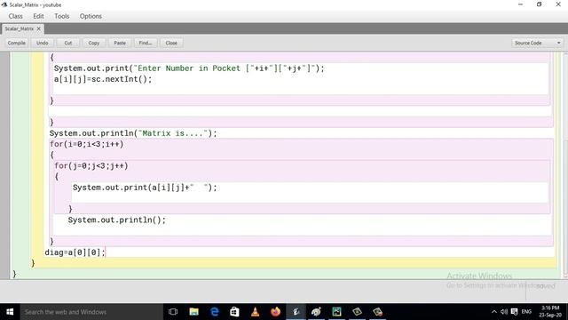Image resolution: width=568 pixels, height=320 pixels.
Task: Open the Class menu
Action: coord(16,16)
